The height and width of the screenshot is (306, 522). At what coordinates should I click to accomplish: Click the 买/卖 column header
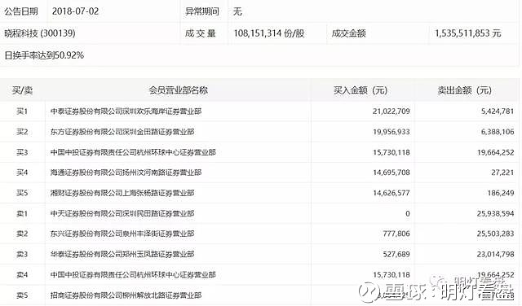[x=22, y=90]
